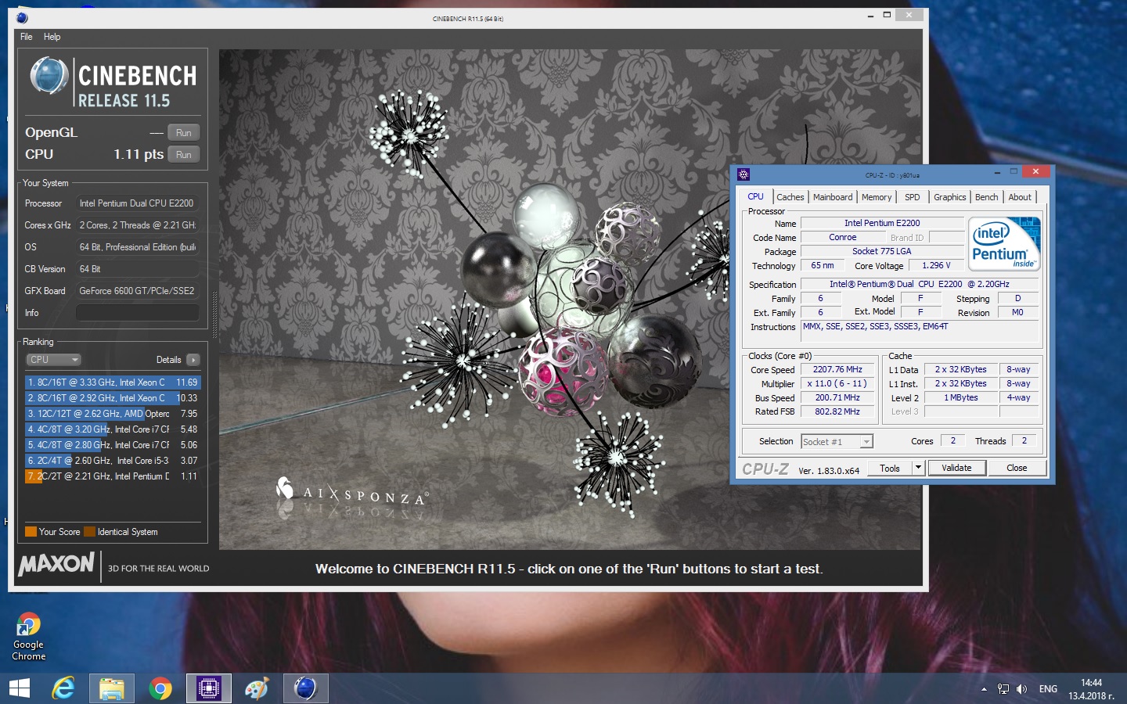Switch to the About tab in CPU-Z
1127x704 pixels.
pos(1020,197)
